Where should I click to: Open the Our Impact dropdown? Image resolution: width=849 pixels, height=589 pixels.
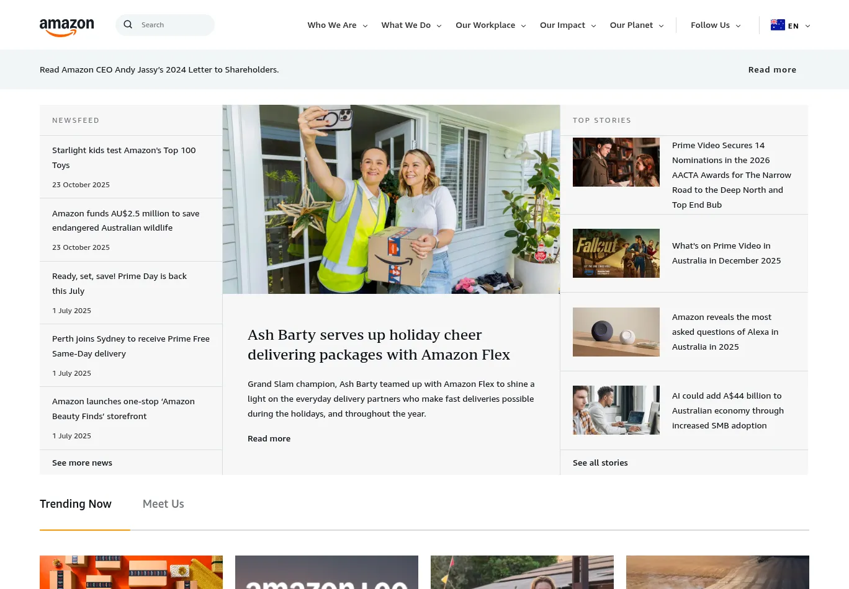(x=567, y=25)
